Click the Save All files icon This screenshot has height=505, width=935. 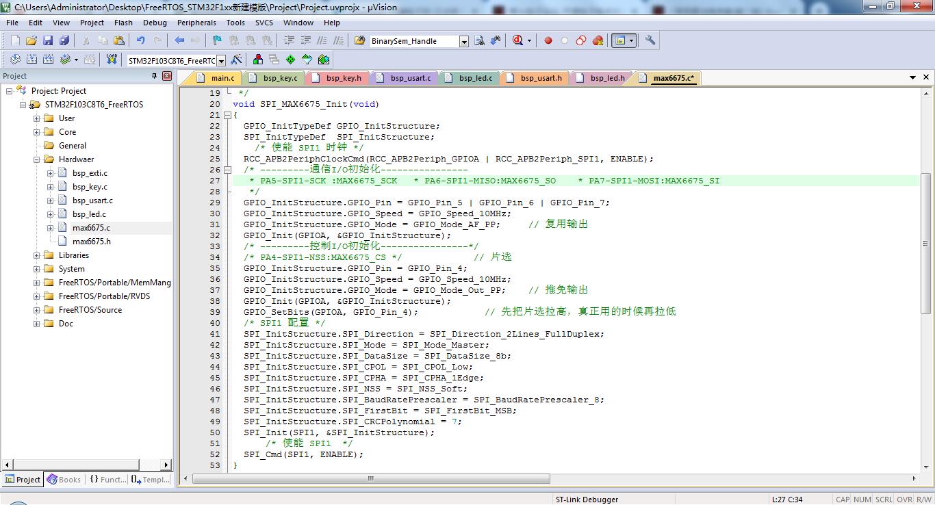pyautogui.click(x=64, y=41)
